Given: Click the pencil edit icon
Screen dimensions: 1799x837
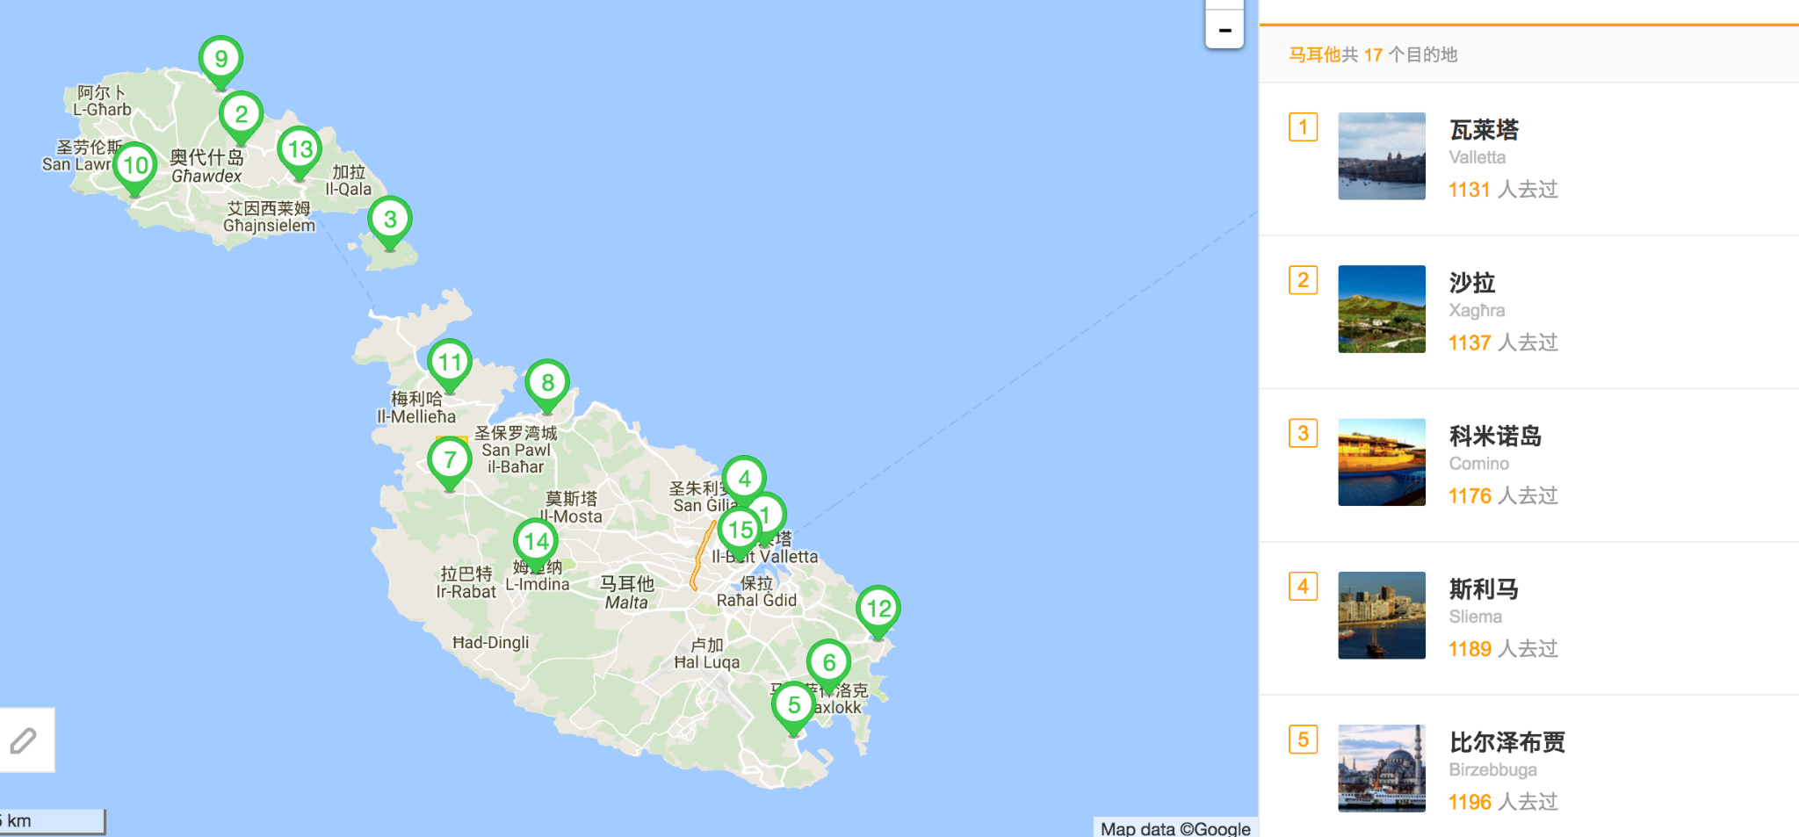Looking at the screenshot, I should [24, 740].
